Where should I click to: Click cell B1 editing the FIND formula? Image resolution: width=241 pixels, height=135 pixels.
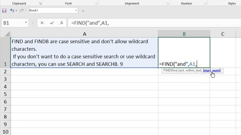pos(184,52)
